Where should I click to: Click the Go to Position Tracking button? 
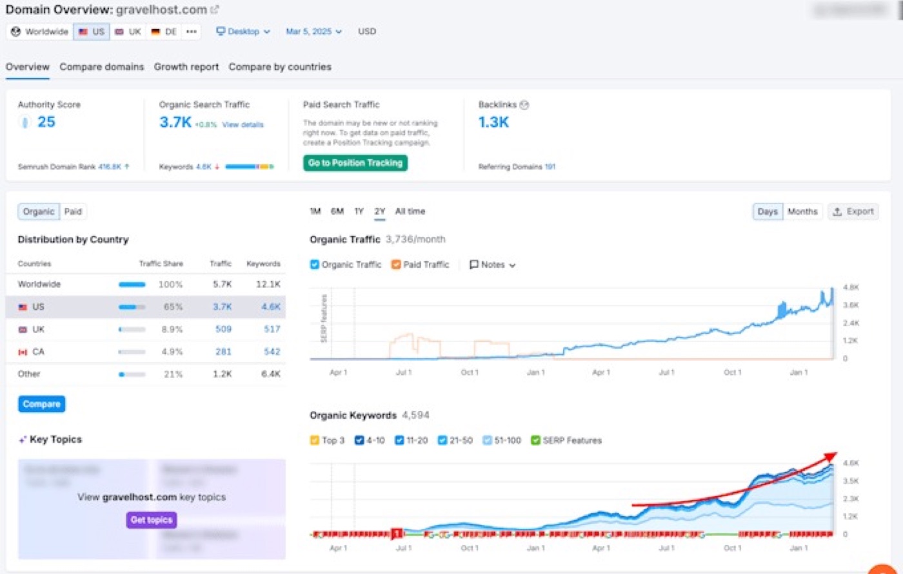click(355, 163)
